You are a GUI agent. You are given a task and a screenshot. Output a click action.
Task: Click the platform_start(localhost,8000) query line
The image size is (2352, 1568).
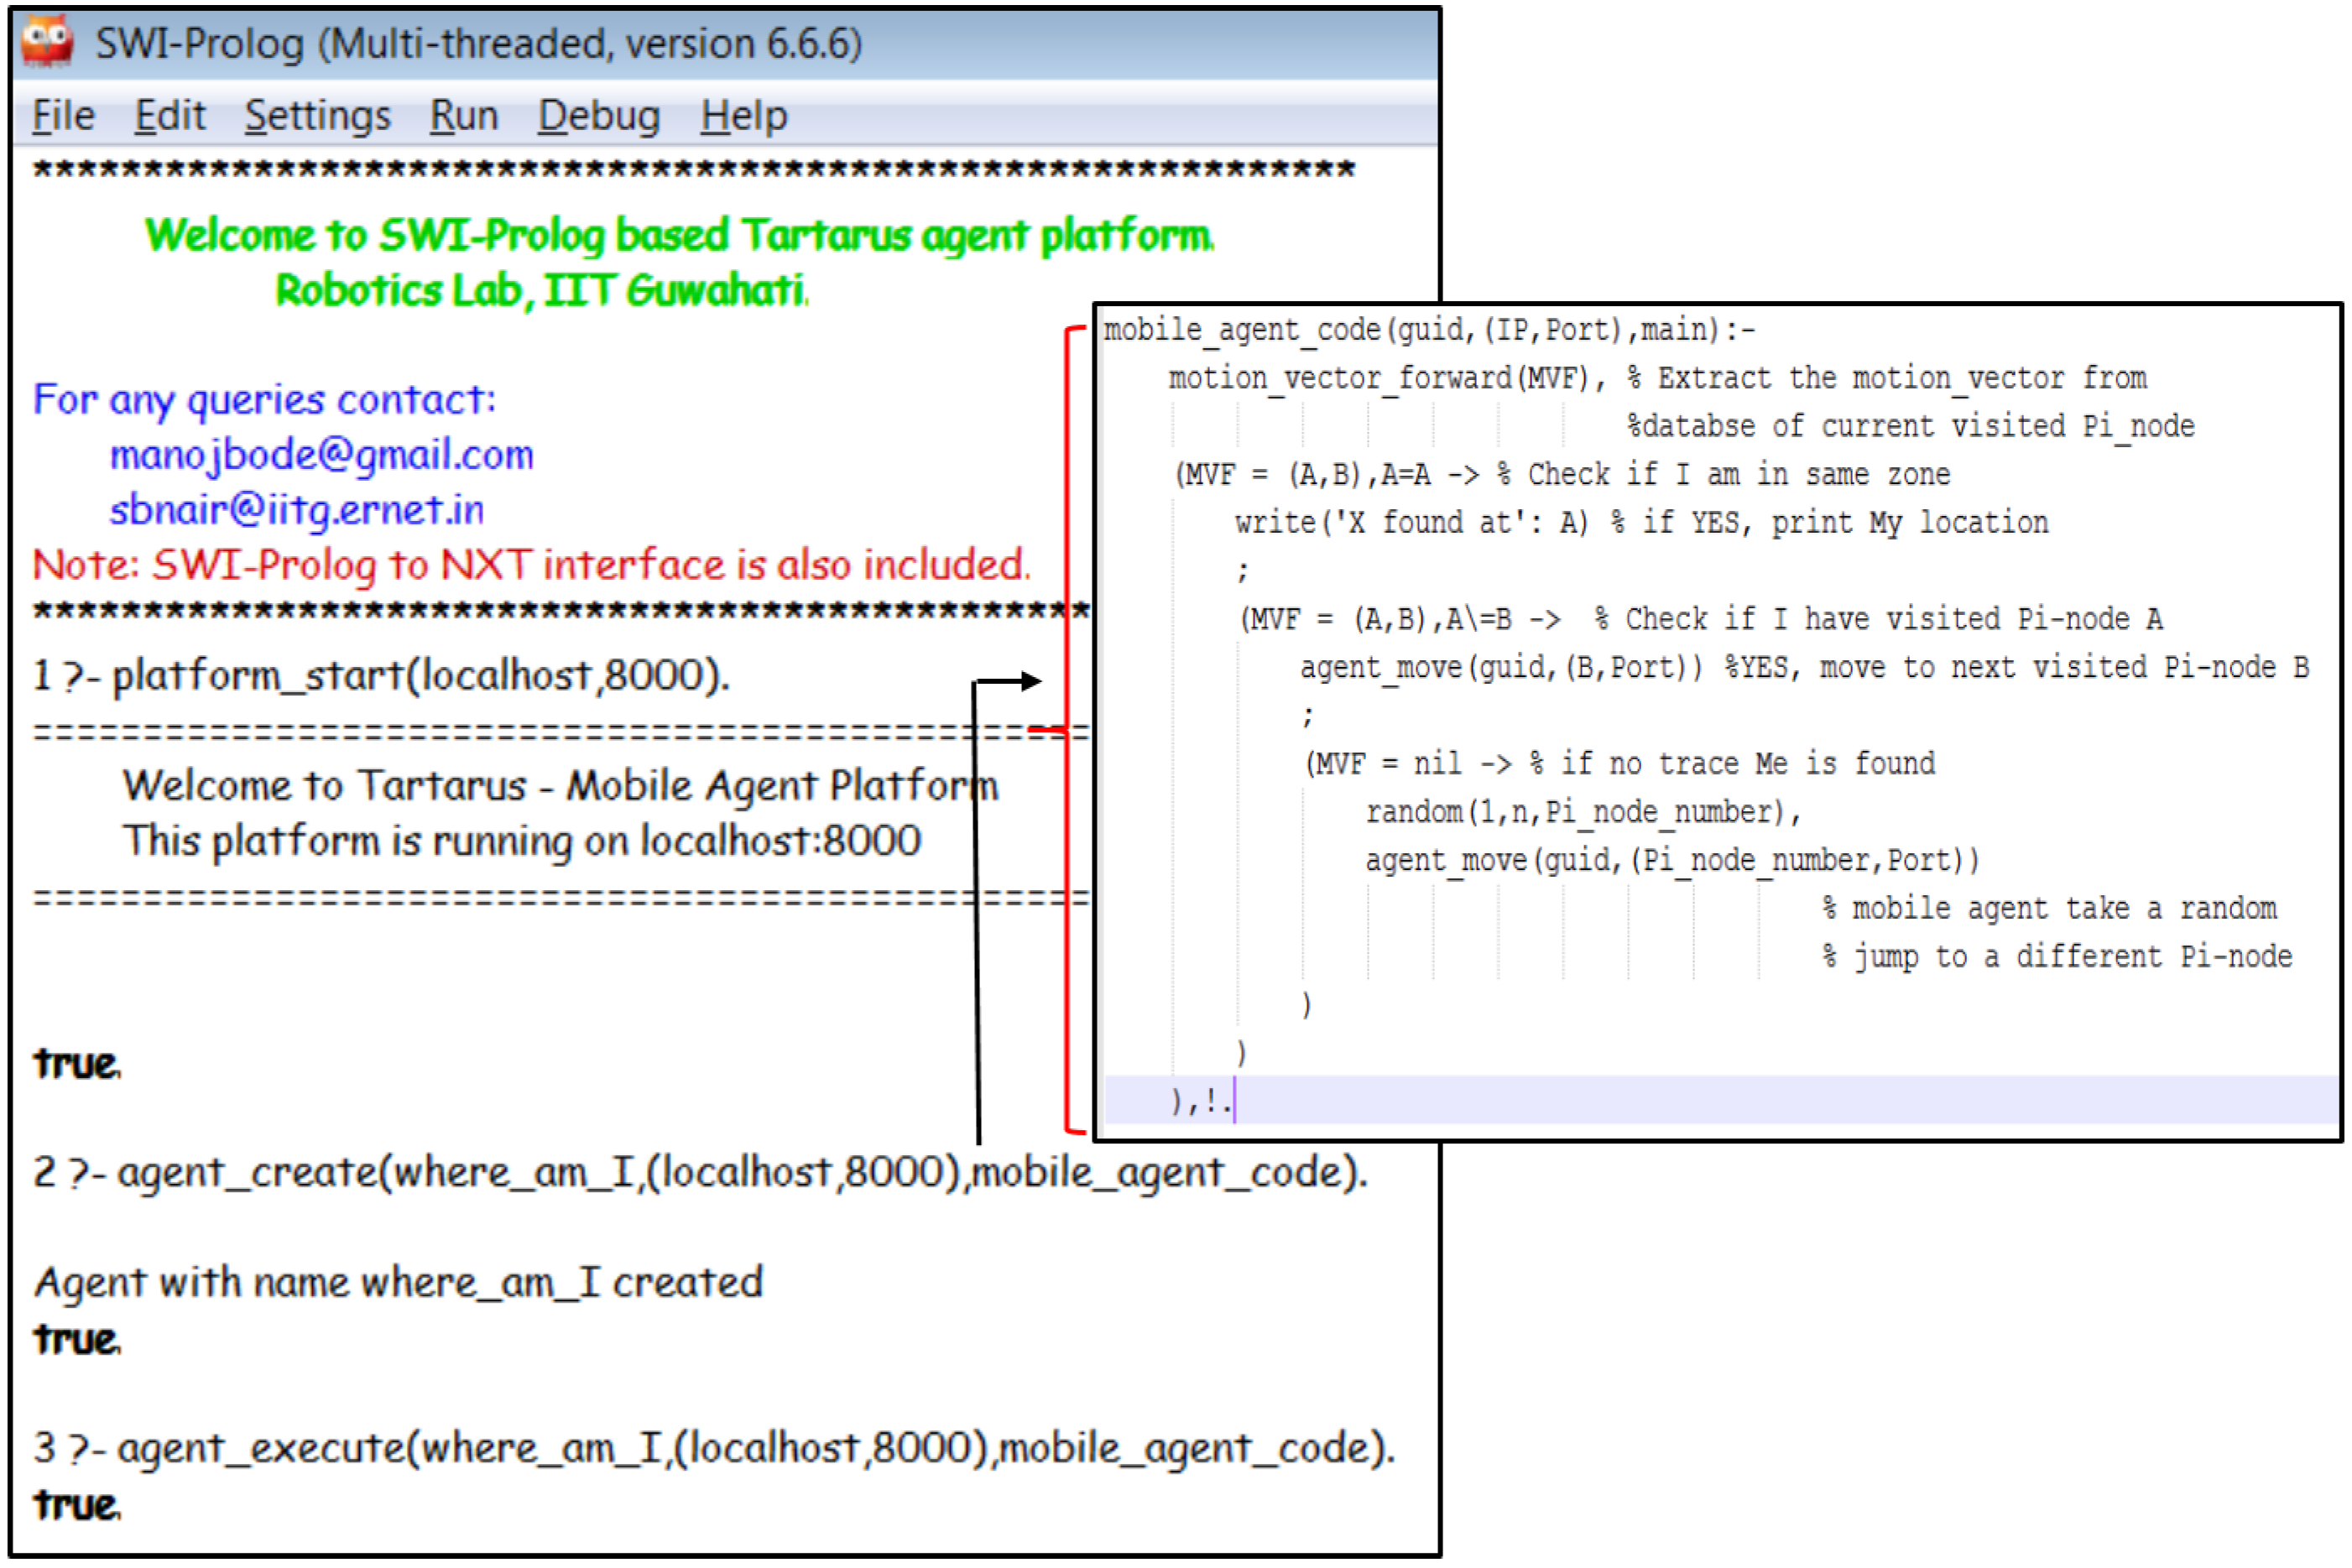coord(382,677)
